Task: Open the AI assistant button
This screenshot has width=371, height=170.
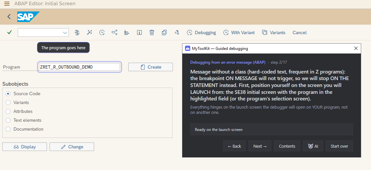Action: point(313,146)
